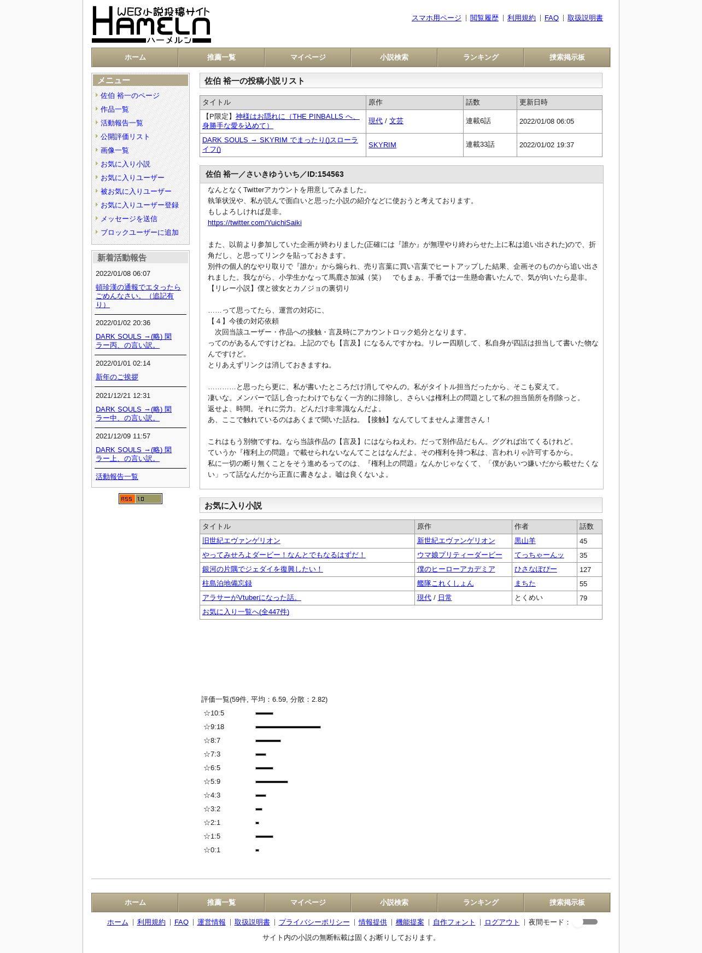Screen dimensions: 702x953
Task: Open お気に入り一覧へ(全447件) link
Action: (x=245, y=612)
